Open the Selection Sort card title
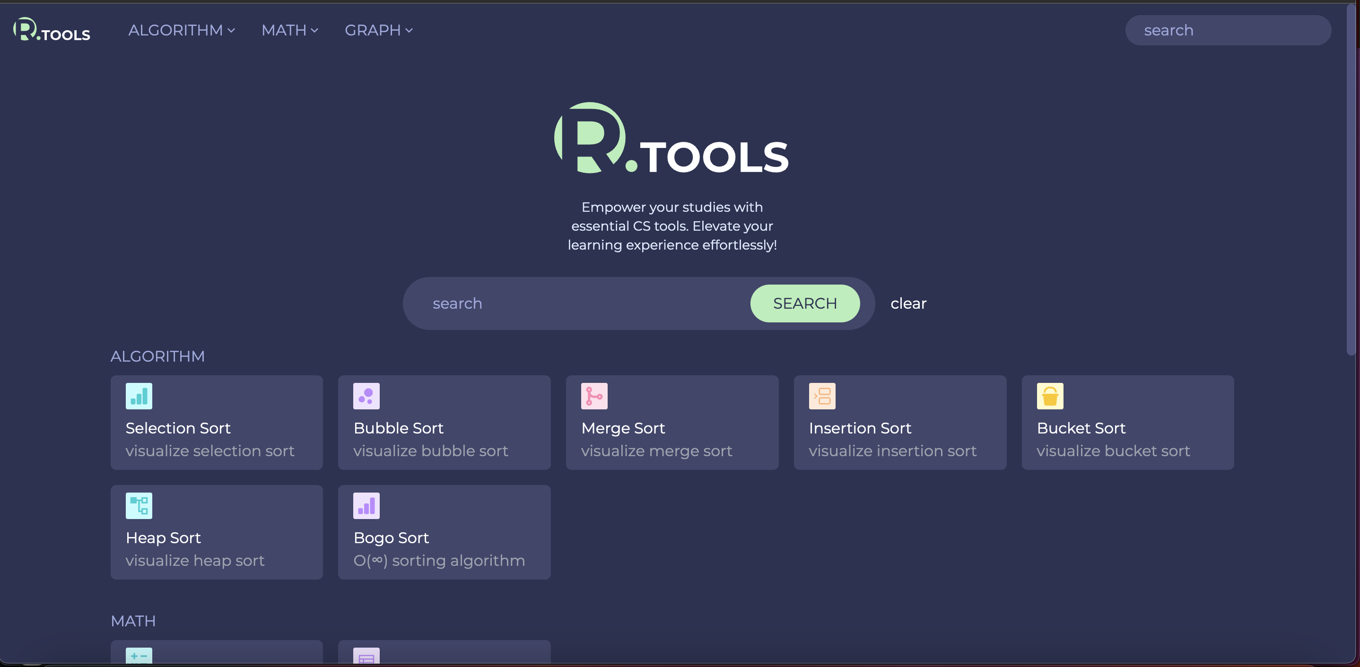Viewport: 1360px width, 667px height. (x=178, y=428)
